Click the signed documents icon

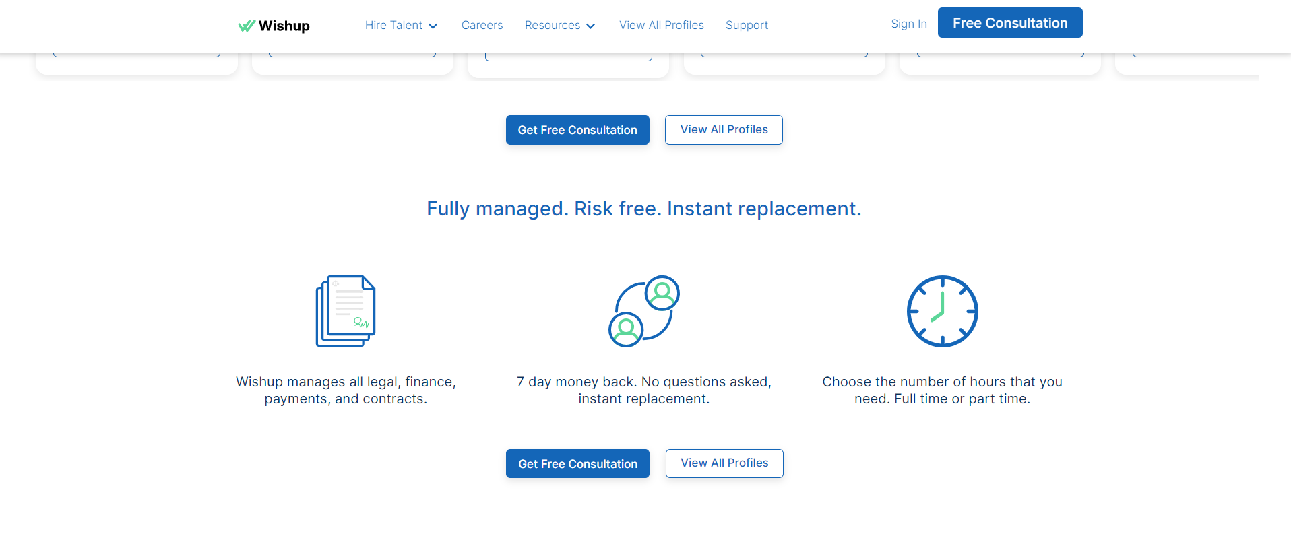pos(346,311)
